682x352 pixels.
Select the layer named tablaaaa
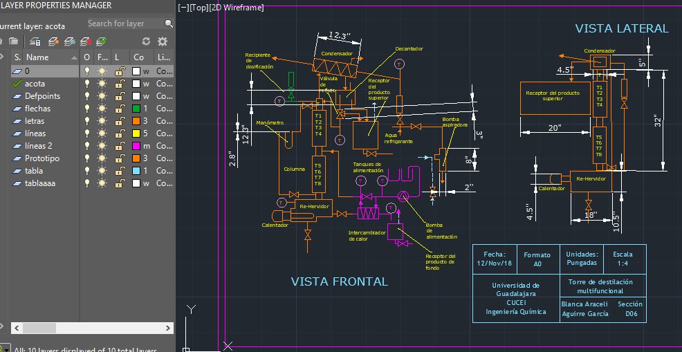[x=40, y=183]
